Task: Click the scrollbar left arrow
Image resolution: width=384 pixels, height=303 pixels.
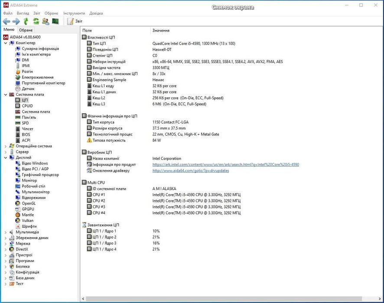Action: 83,299
